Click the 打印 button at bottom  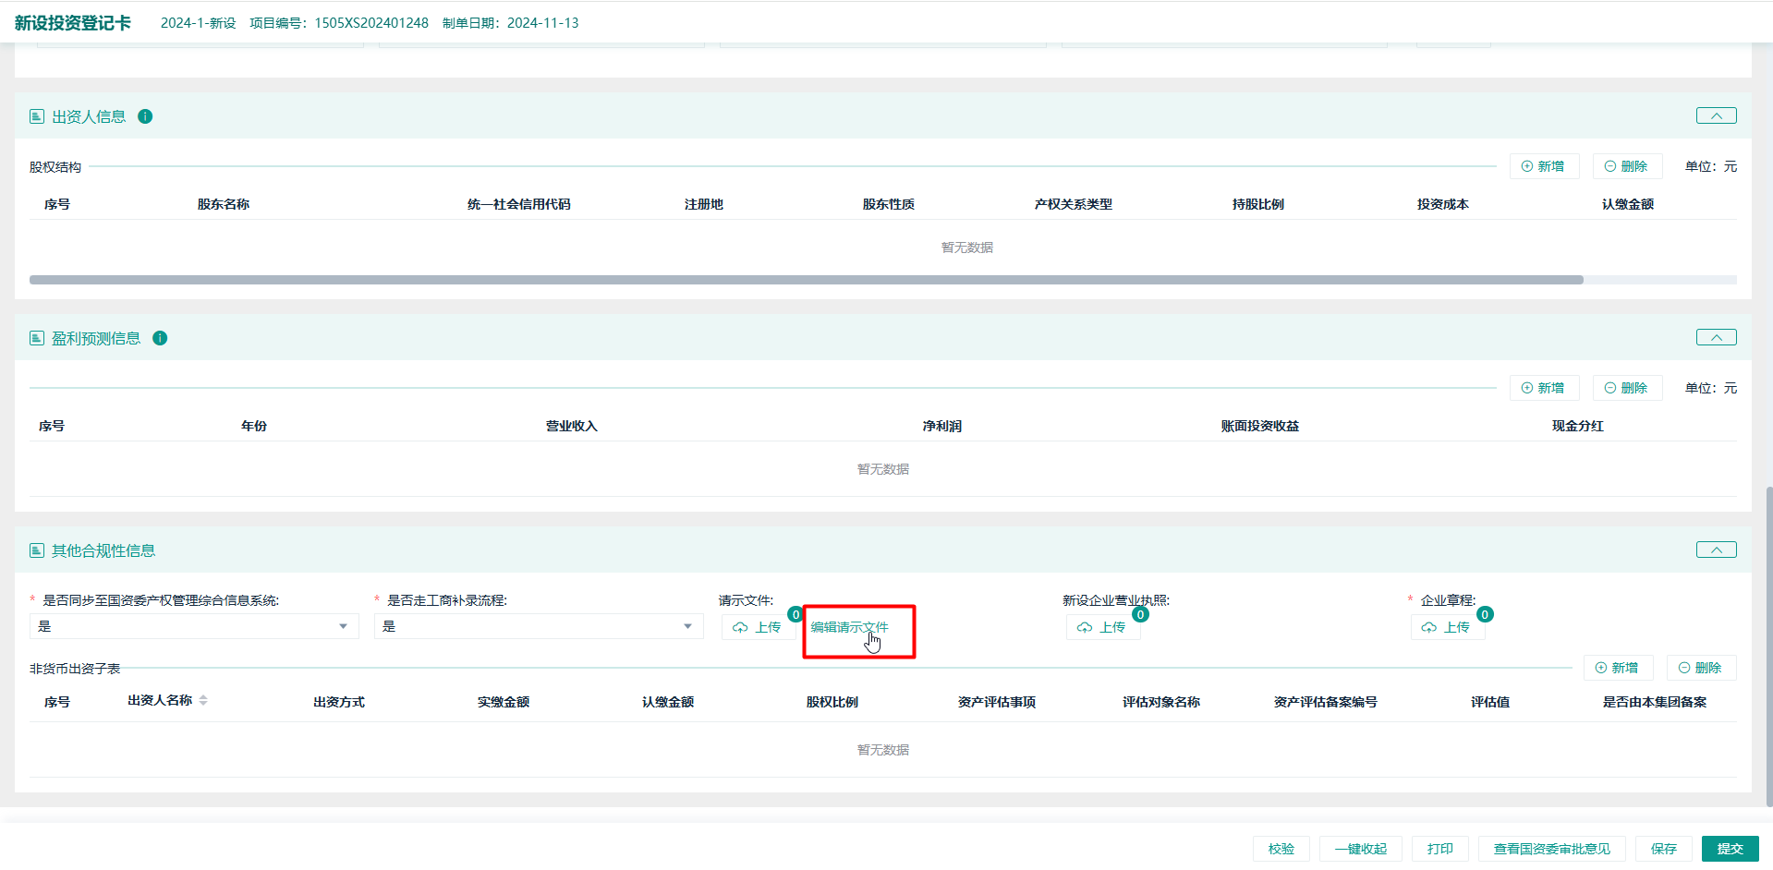[x=1440, y=849]
